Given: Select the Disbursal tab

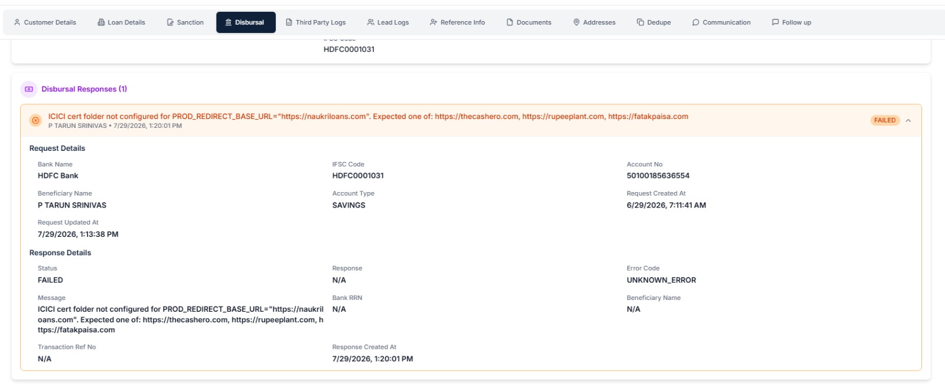Looking at the screenshot, I should tap(246, 22).
